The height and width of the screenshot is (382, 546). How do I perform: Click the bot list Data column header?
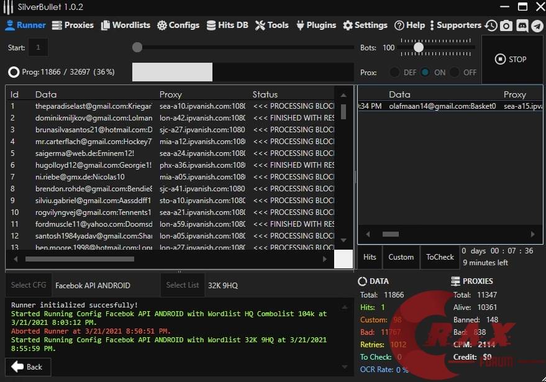tap(46, 94)
